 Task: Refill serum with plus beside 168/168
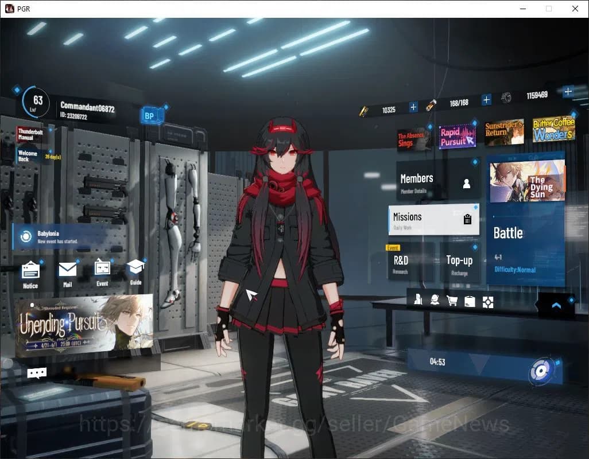point(486,100)
